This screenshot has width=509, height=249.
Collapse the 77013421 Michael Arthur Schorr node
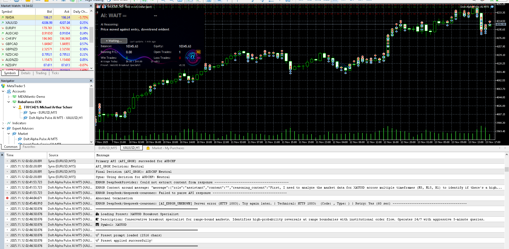tap(14, 107)
